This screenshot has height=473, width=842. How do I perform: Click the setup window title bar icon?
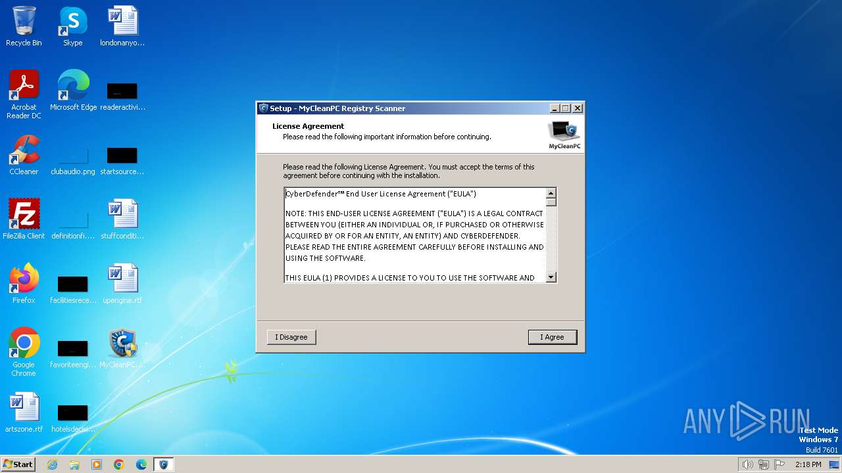pyautogui.click(x=264, y=108)
